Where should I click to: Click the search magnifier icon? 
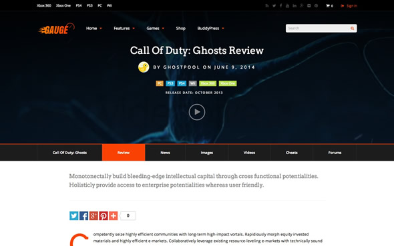point(353,29)
